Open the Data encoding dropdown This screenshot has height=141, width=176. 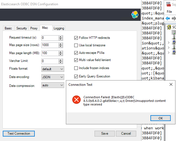pos(53,77)
